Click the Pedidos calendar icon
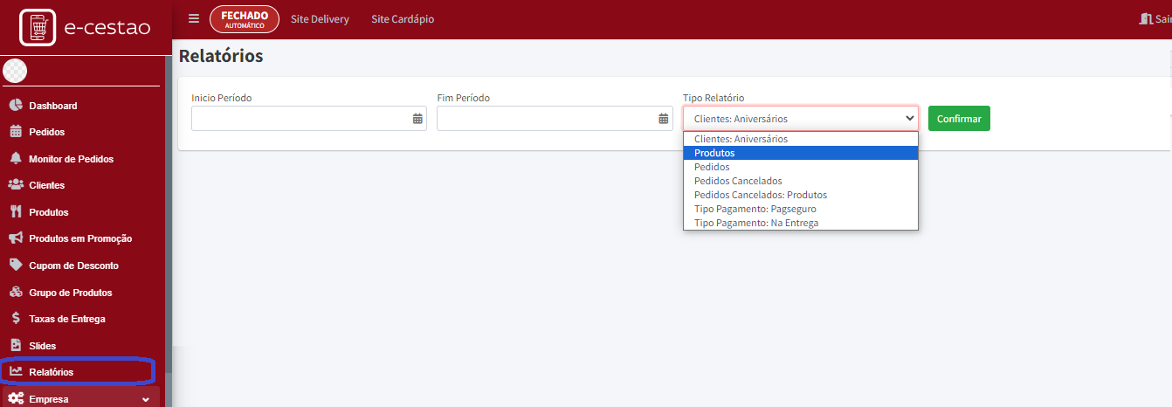 coord(15,132)
